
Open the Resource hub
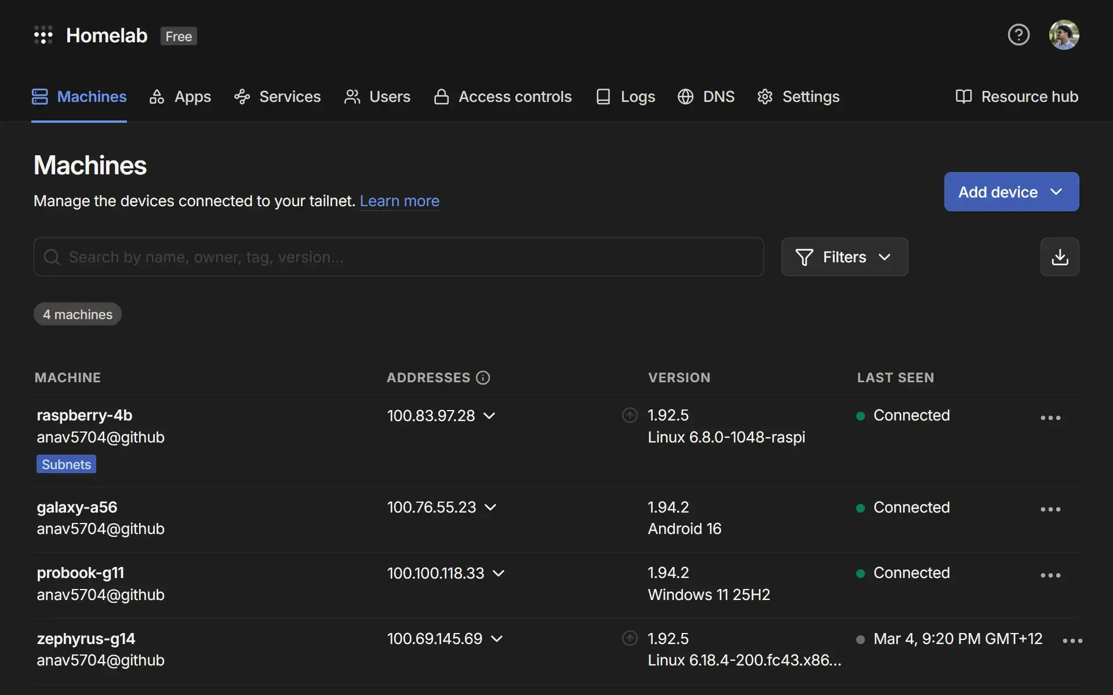click(x=1017, y=96)
